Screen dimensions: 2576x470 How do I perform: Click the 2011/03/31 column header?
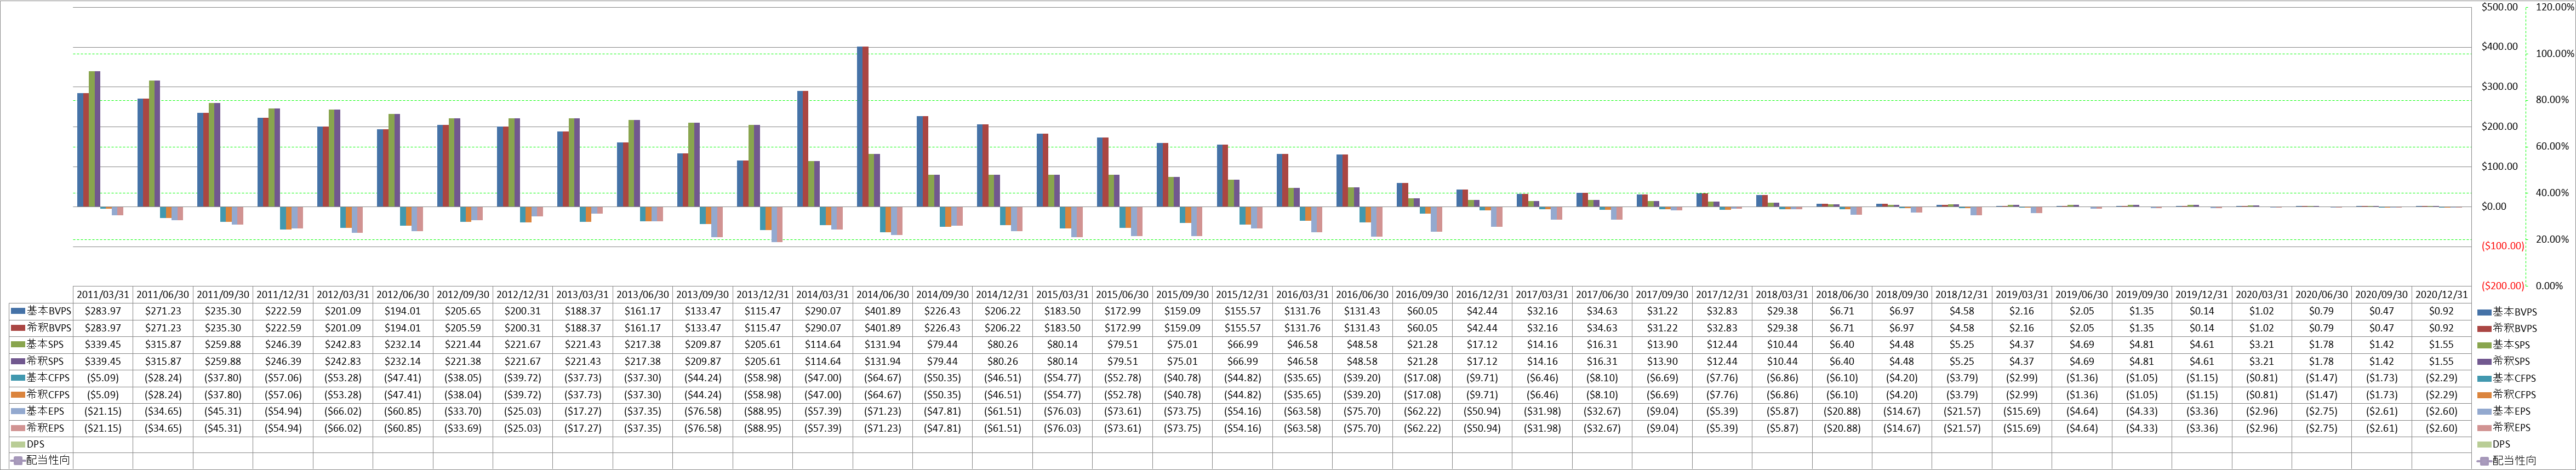pos(103,295)
